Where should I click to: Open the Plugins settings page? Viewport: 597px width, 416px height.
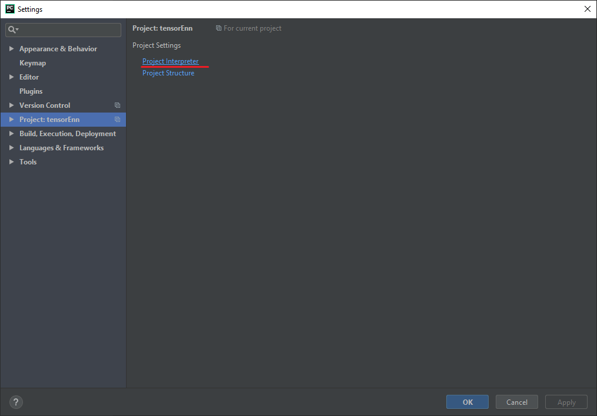pos(31,91)
